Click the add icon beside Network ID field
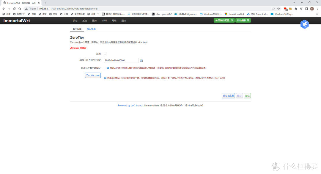This screenshot has height=174, width=321. tap(141, 60)
